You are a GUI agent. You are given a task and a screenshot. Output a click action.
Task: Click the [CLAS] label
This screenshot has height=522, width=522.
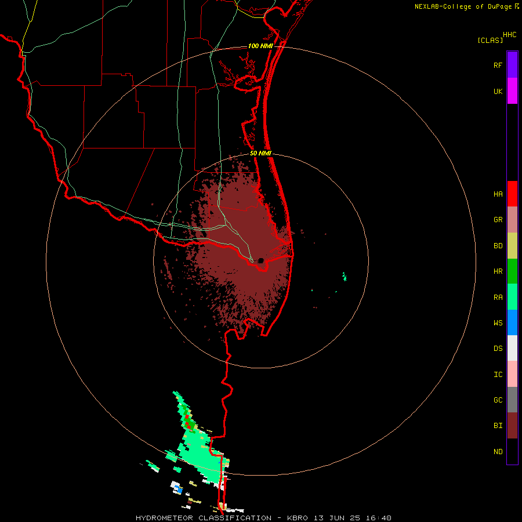coord(490,40)
